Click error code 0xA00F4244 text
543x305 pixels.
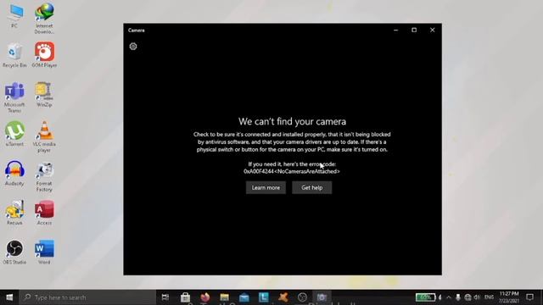292,171
